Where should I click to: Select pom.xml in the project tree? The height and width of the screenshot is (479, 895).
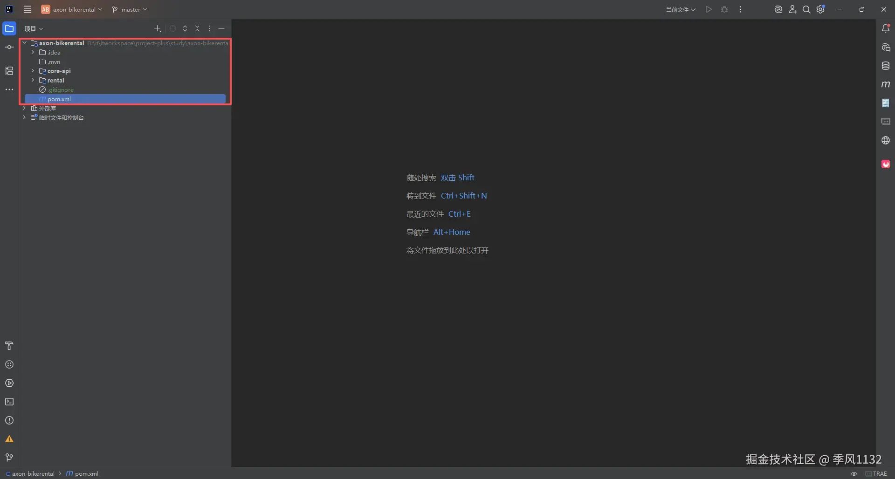125,99
